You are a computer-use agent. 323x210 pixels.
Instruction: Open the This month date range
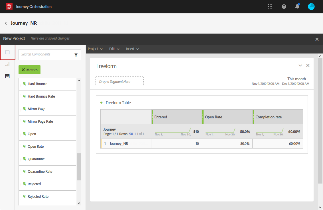point(280,81)
